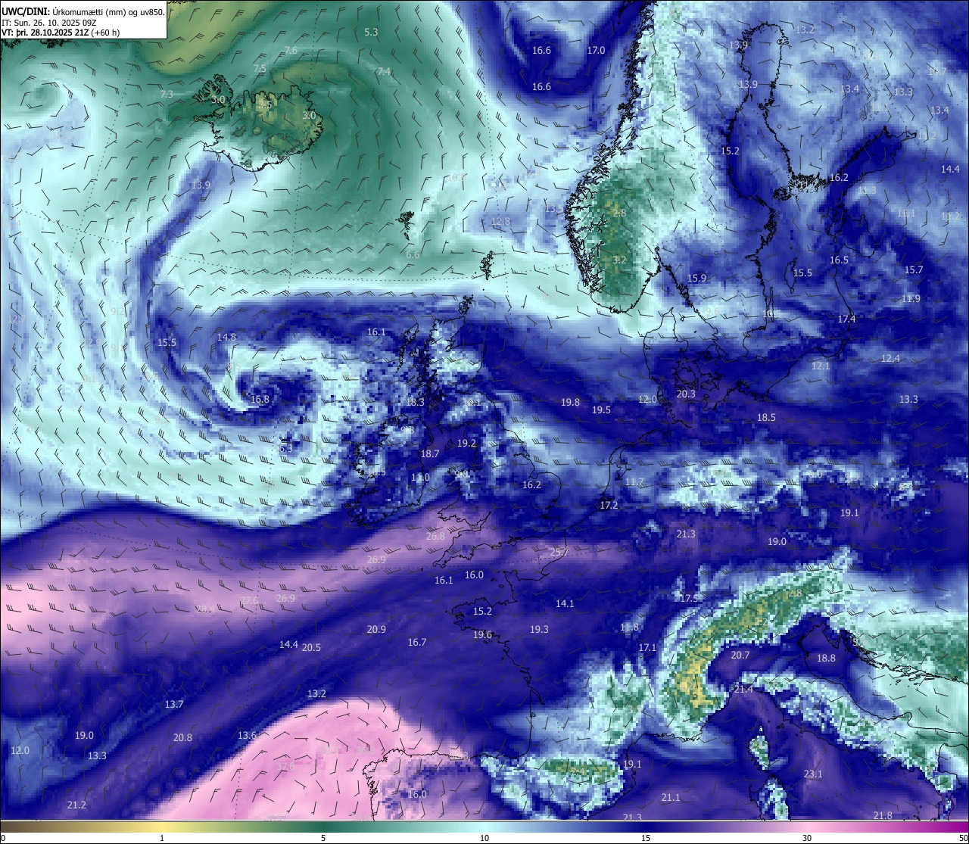Click the map value 25.7 over the English Channel
Viewport: 969px width, 844px height.
click(558, 553)
